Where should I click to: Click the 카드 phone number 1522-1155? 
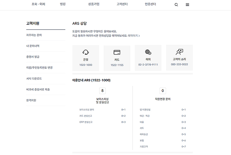click(117, 65)
